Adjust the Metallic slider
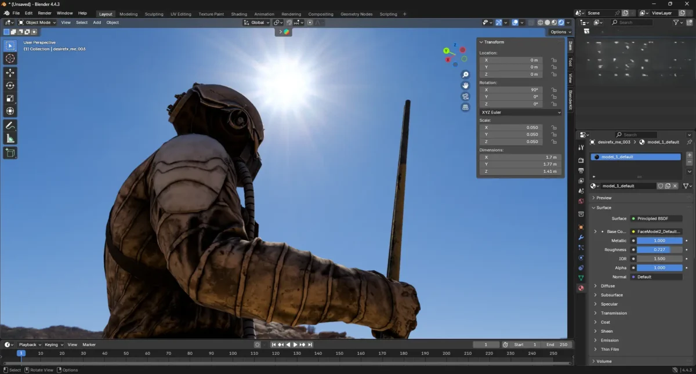 [x=659, y=241]
